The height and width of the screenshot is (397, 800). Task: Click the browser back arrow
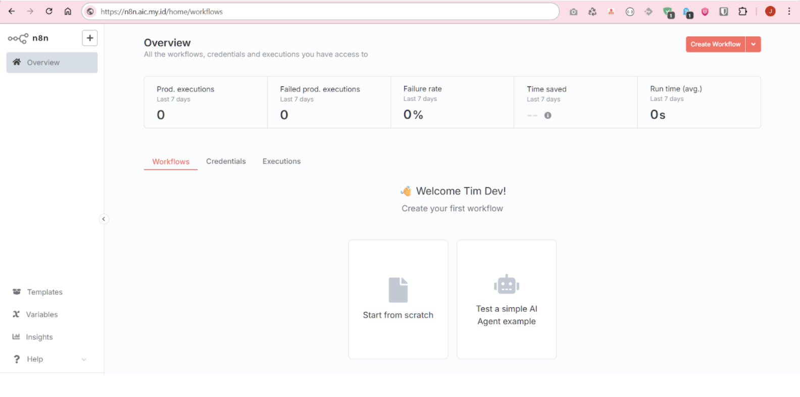tap(12, 11)
